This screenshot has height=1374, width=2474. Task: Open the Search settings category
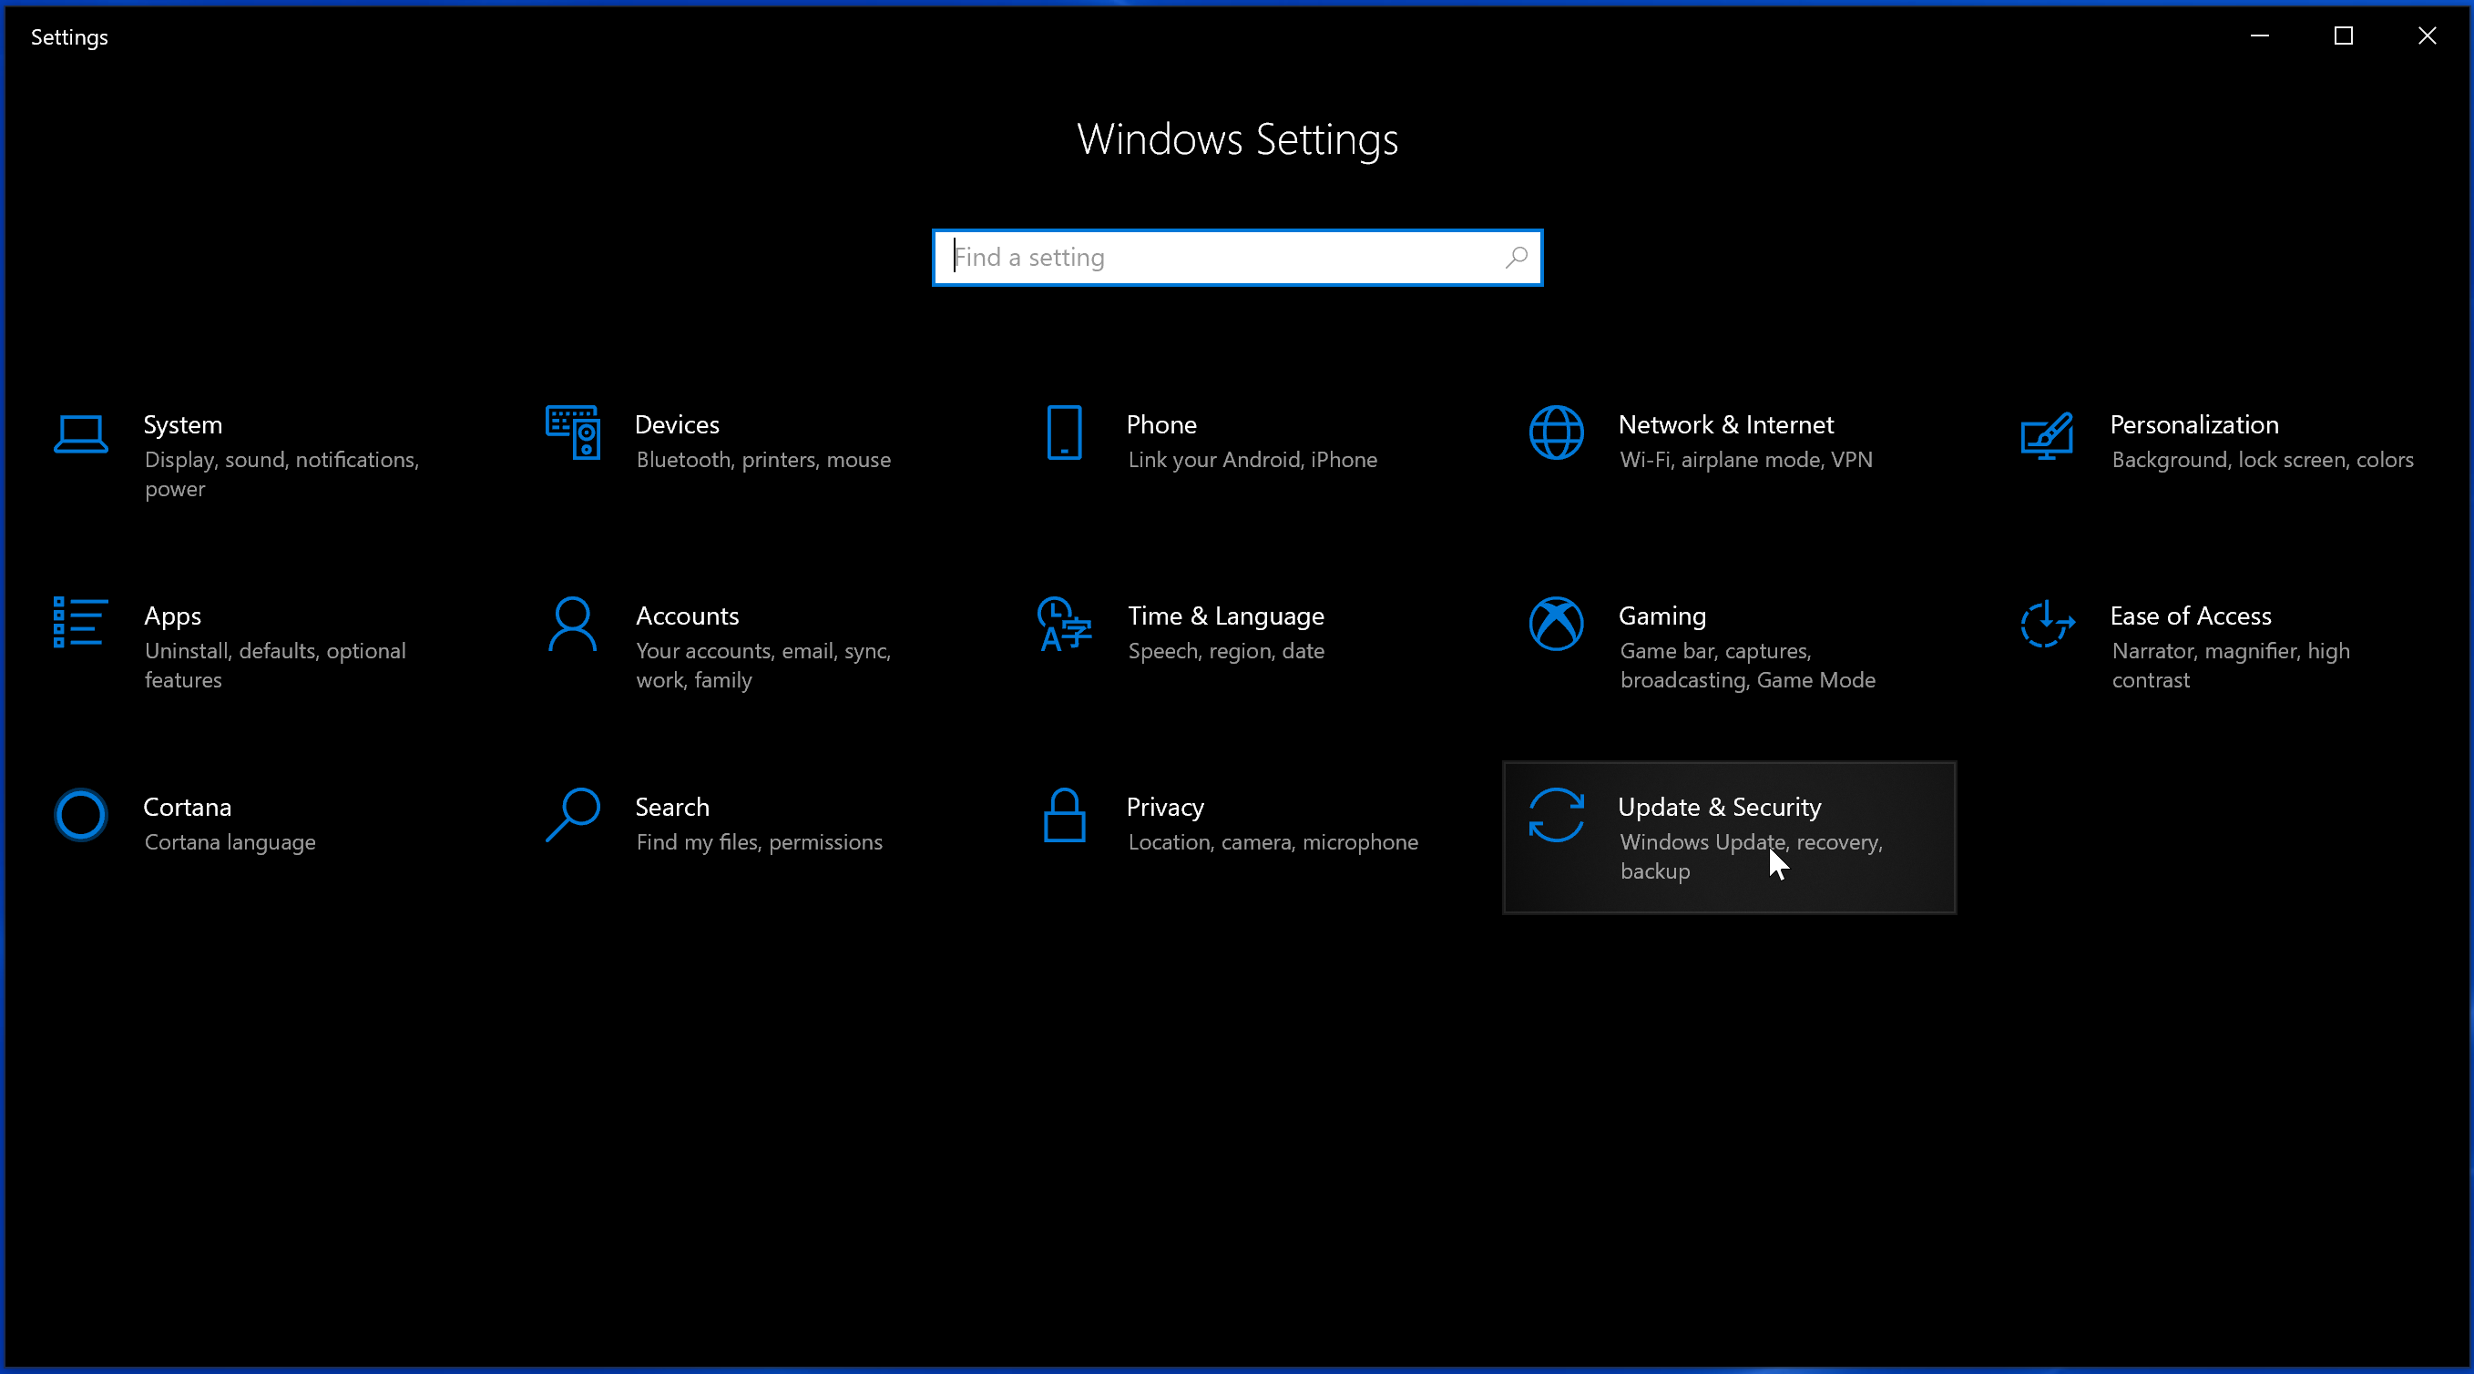click(672, 808)
